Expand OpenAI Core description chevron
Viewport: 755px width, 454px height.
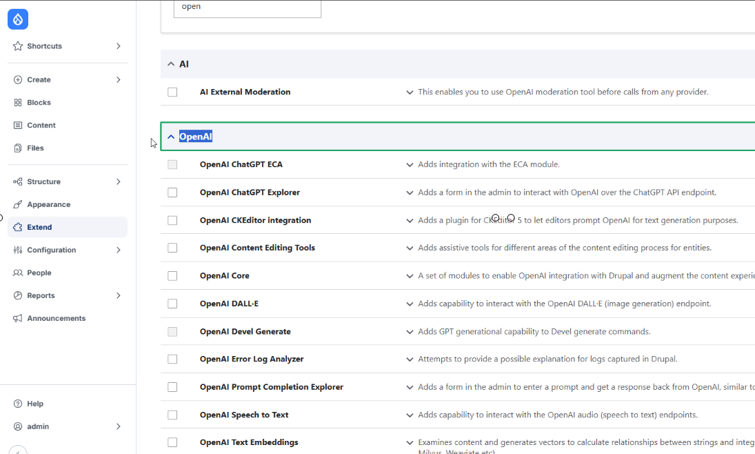click(x=410, y=276)
